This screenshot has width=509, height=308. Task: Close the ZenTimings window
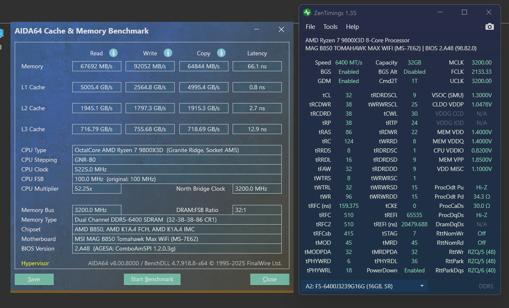(x=489, y=13)
